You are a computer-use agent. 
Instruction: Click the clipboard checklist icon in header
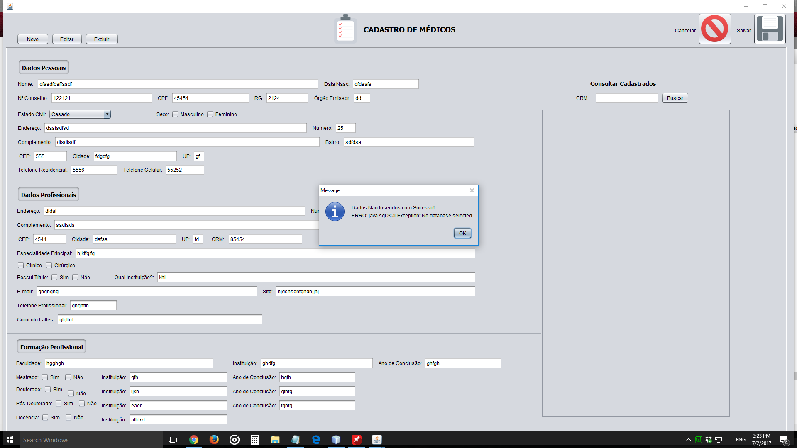345,29
